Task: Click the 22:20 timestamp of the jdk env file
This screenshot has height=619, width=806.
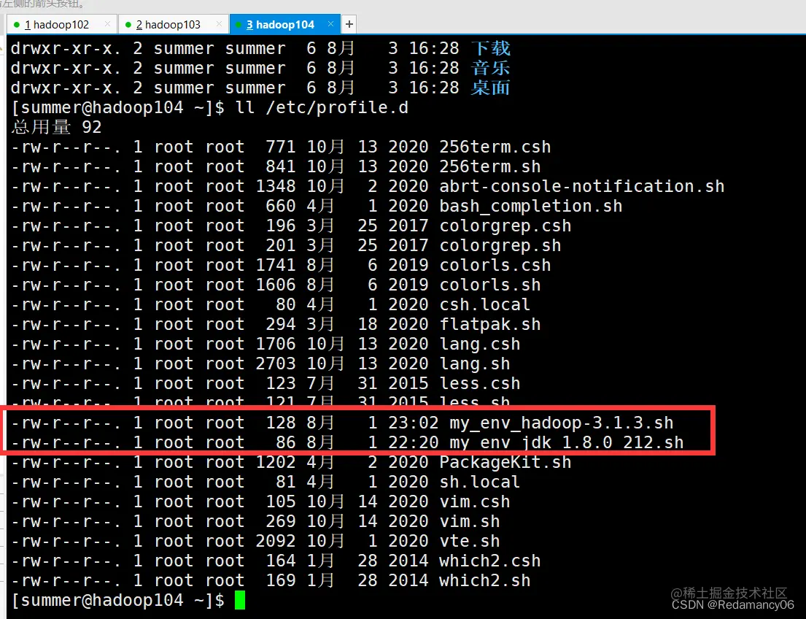Action: point(414,442)
